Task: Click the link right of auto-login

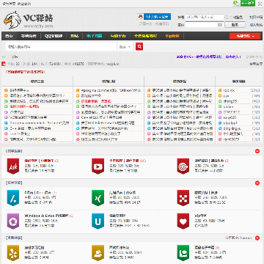Action: pyautogui.click(x=256, y=17)
